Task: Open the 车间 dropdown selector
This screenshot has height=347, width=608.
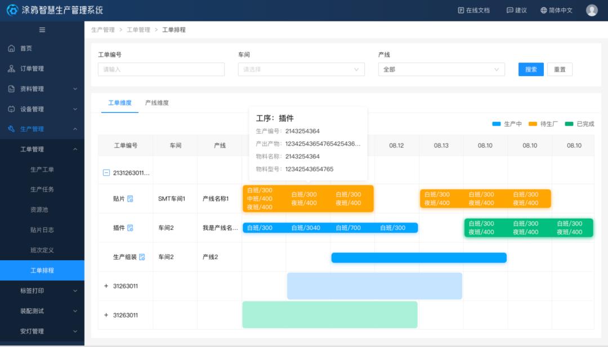Action: click(301, 69)
